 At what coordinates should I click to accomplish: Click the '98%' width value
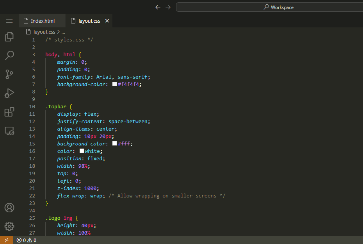(x=83, y=166)
